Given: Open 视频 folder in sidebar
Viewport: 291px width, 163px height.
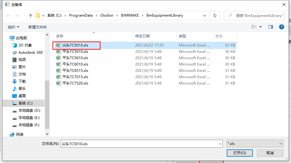Looking at the screenshot, I should (22, 60).
